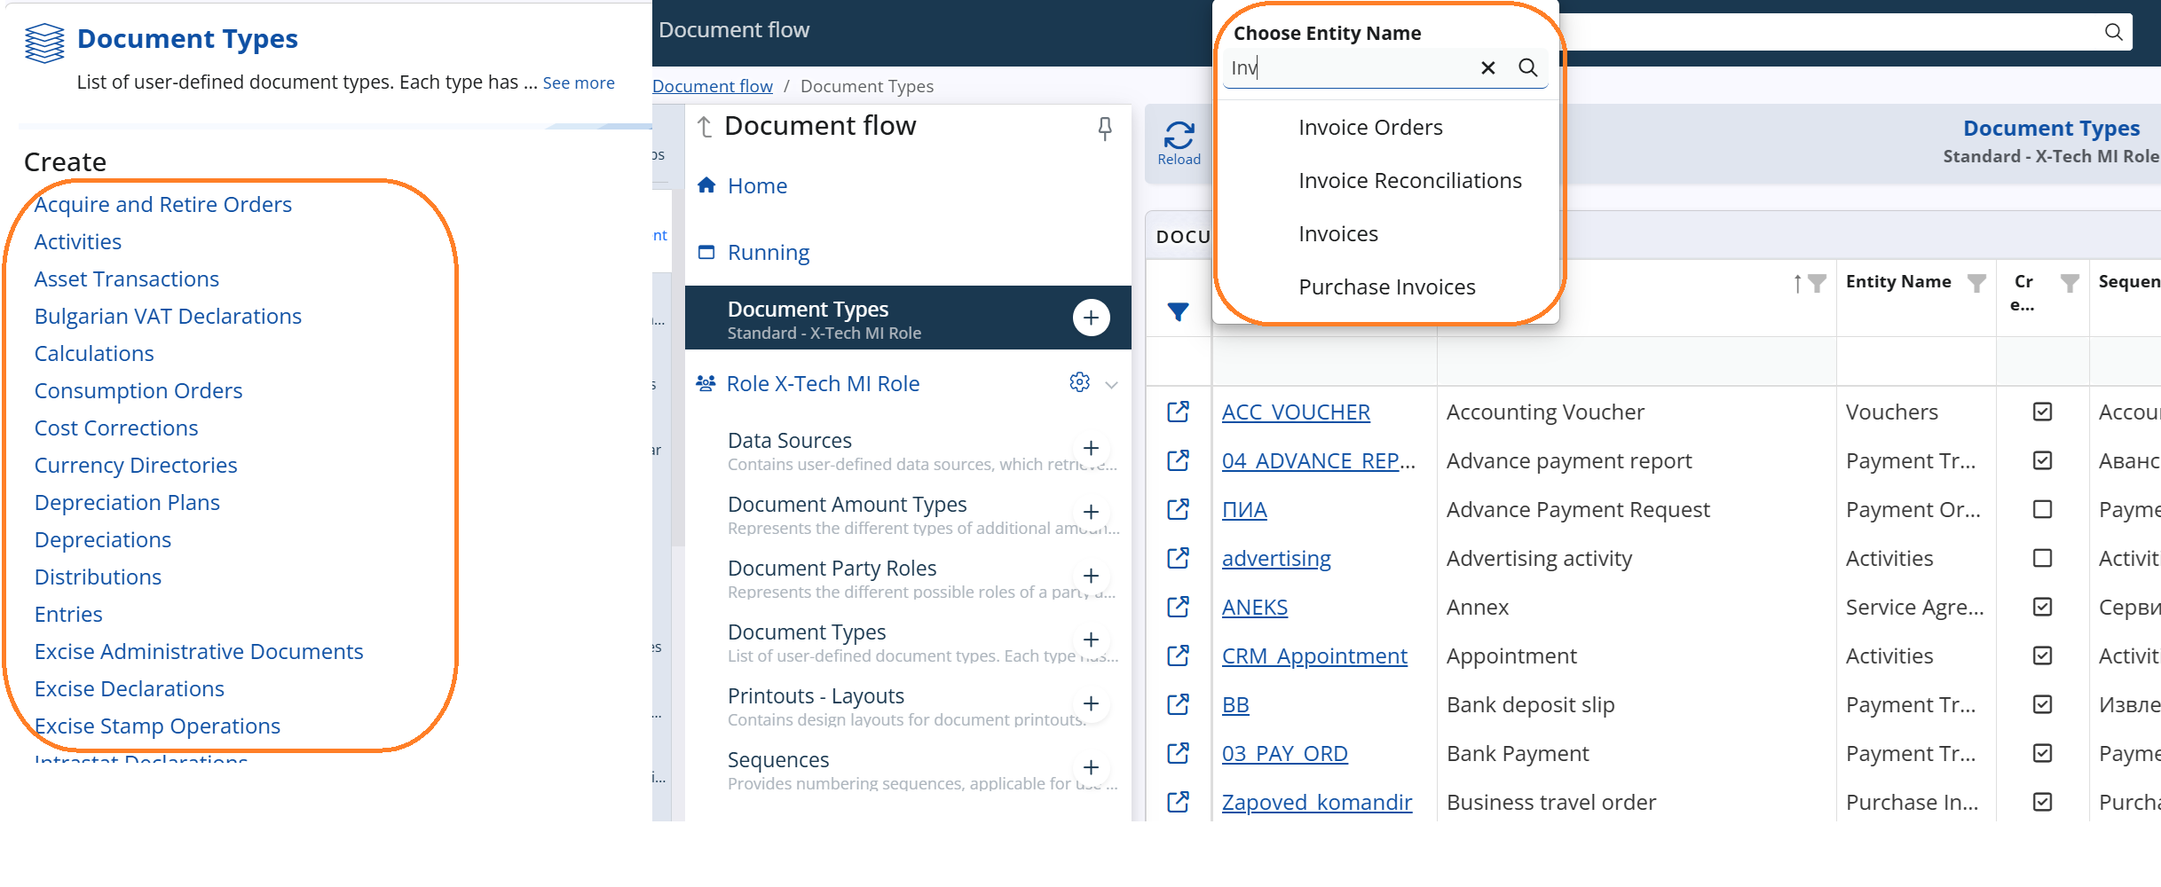Sort by the Entity Name column header
The height and width of the screenshot is (887, 2161).
1898,281
